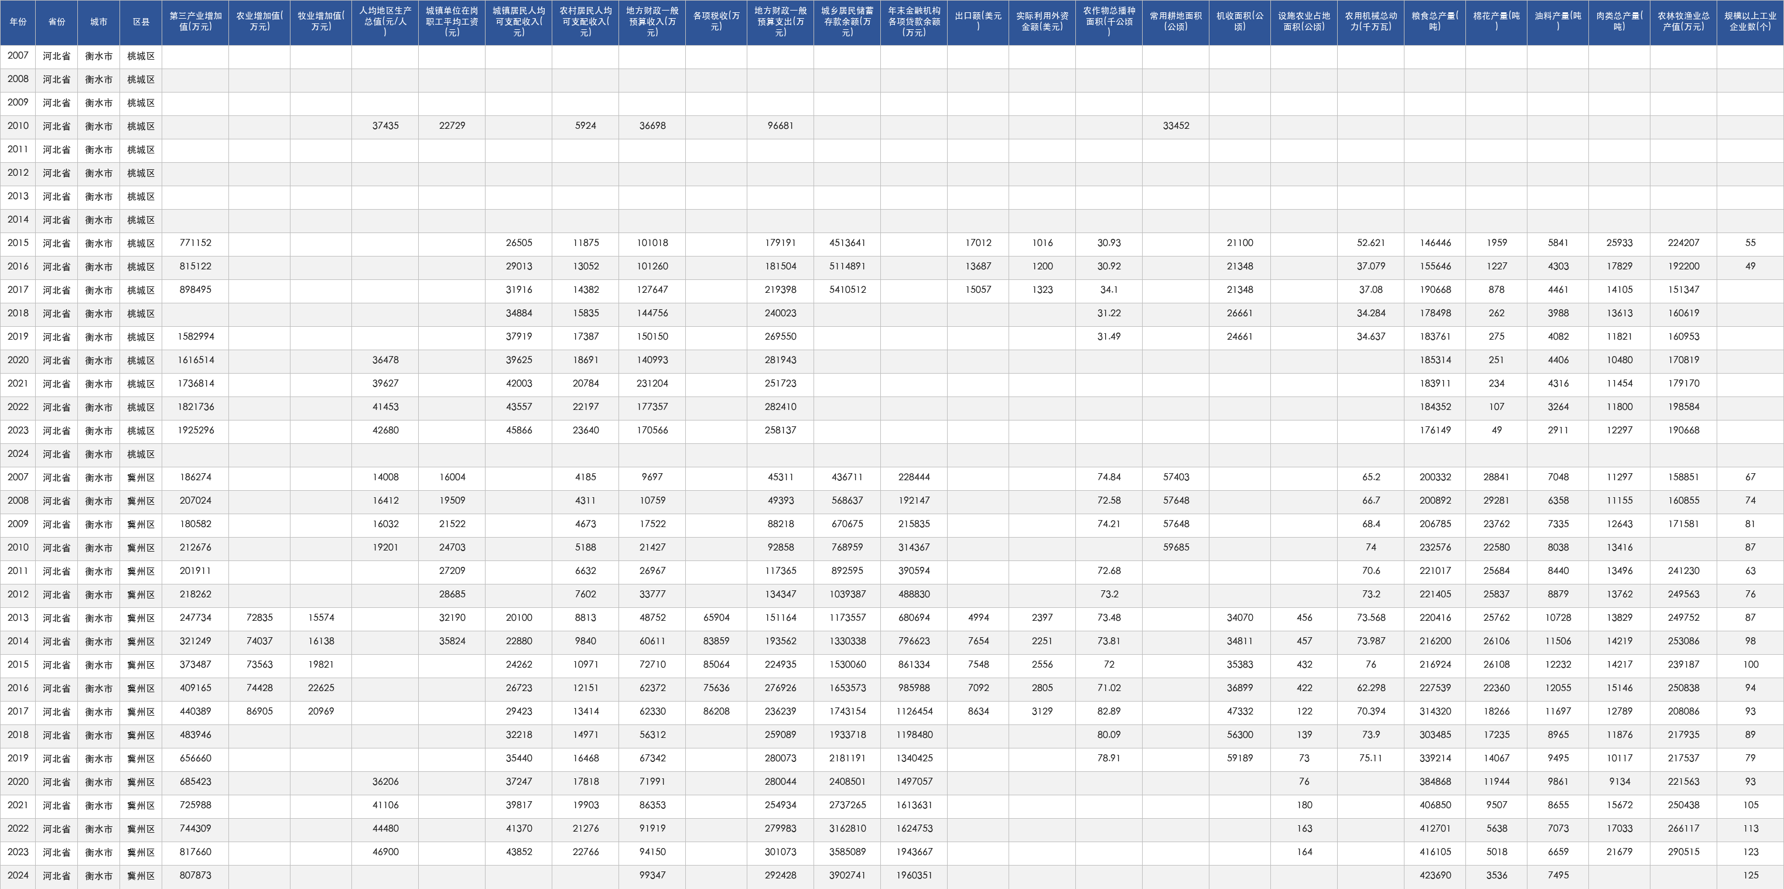
Task: Click the 第三产业增加值 column header
Action: [195, 22]
